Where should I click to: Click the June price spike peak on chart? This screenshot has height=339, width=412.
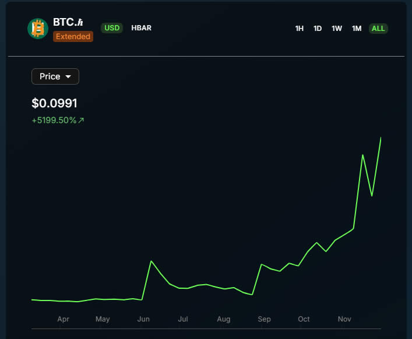pos(151,261)
